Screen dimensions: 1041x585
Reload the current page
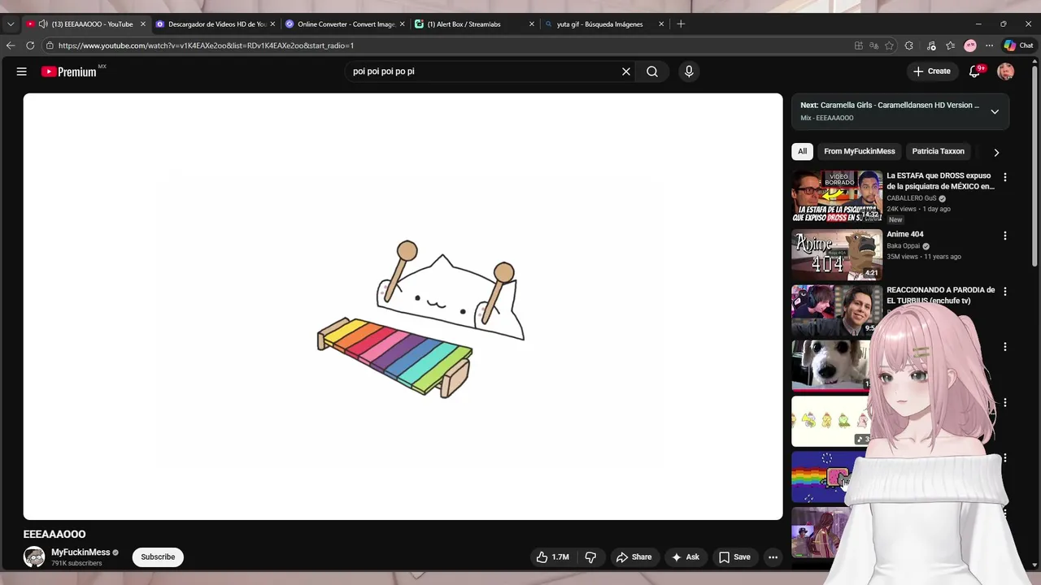pyautogui.click(x=30, y=45)
